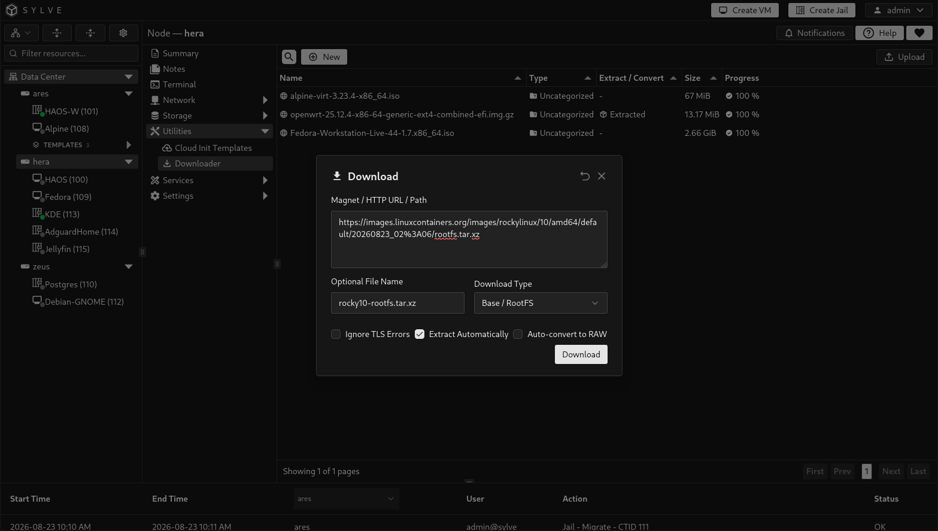
Task: Select AdguardHome (114) jail
Action: [81, 232]
